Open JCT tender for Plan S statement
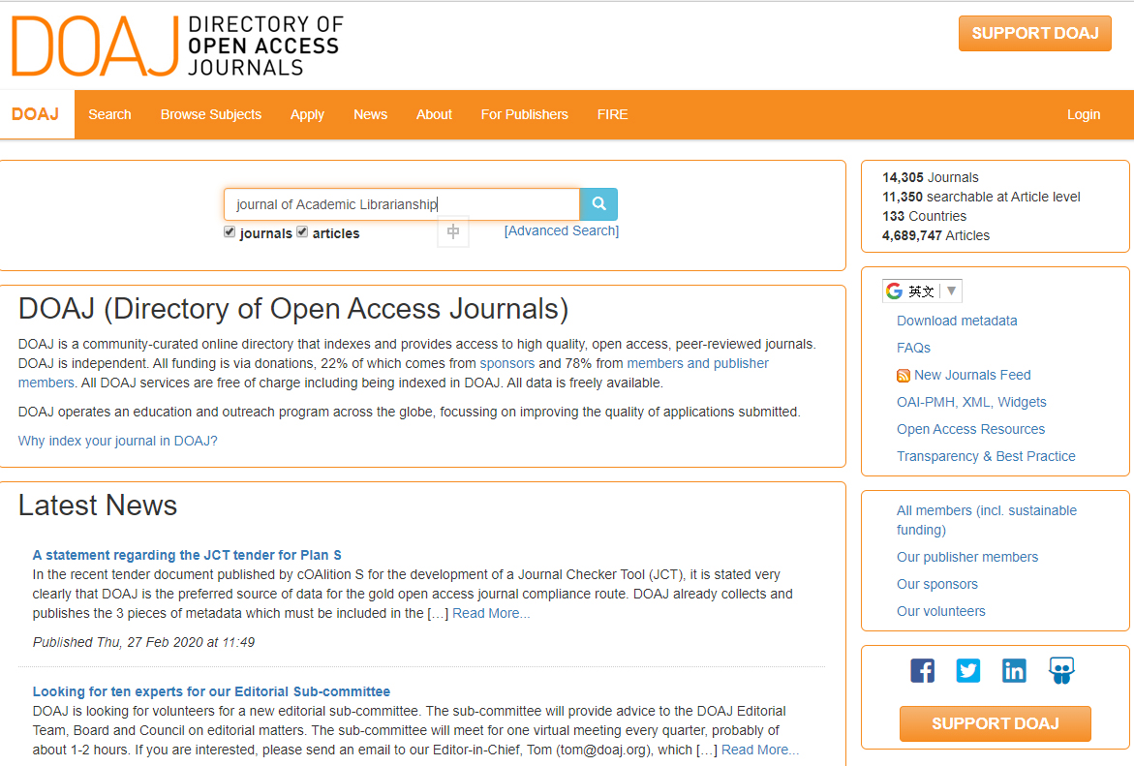 click(x=187, y=555)
